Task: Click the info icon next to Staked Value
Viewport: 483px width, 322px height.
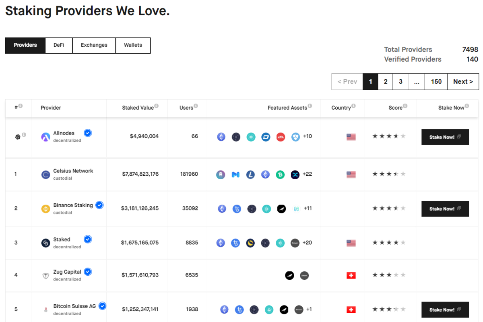Action: click(x=157, y=106)
